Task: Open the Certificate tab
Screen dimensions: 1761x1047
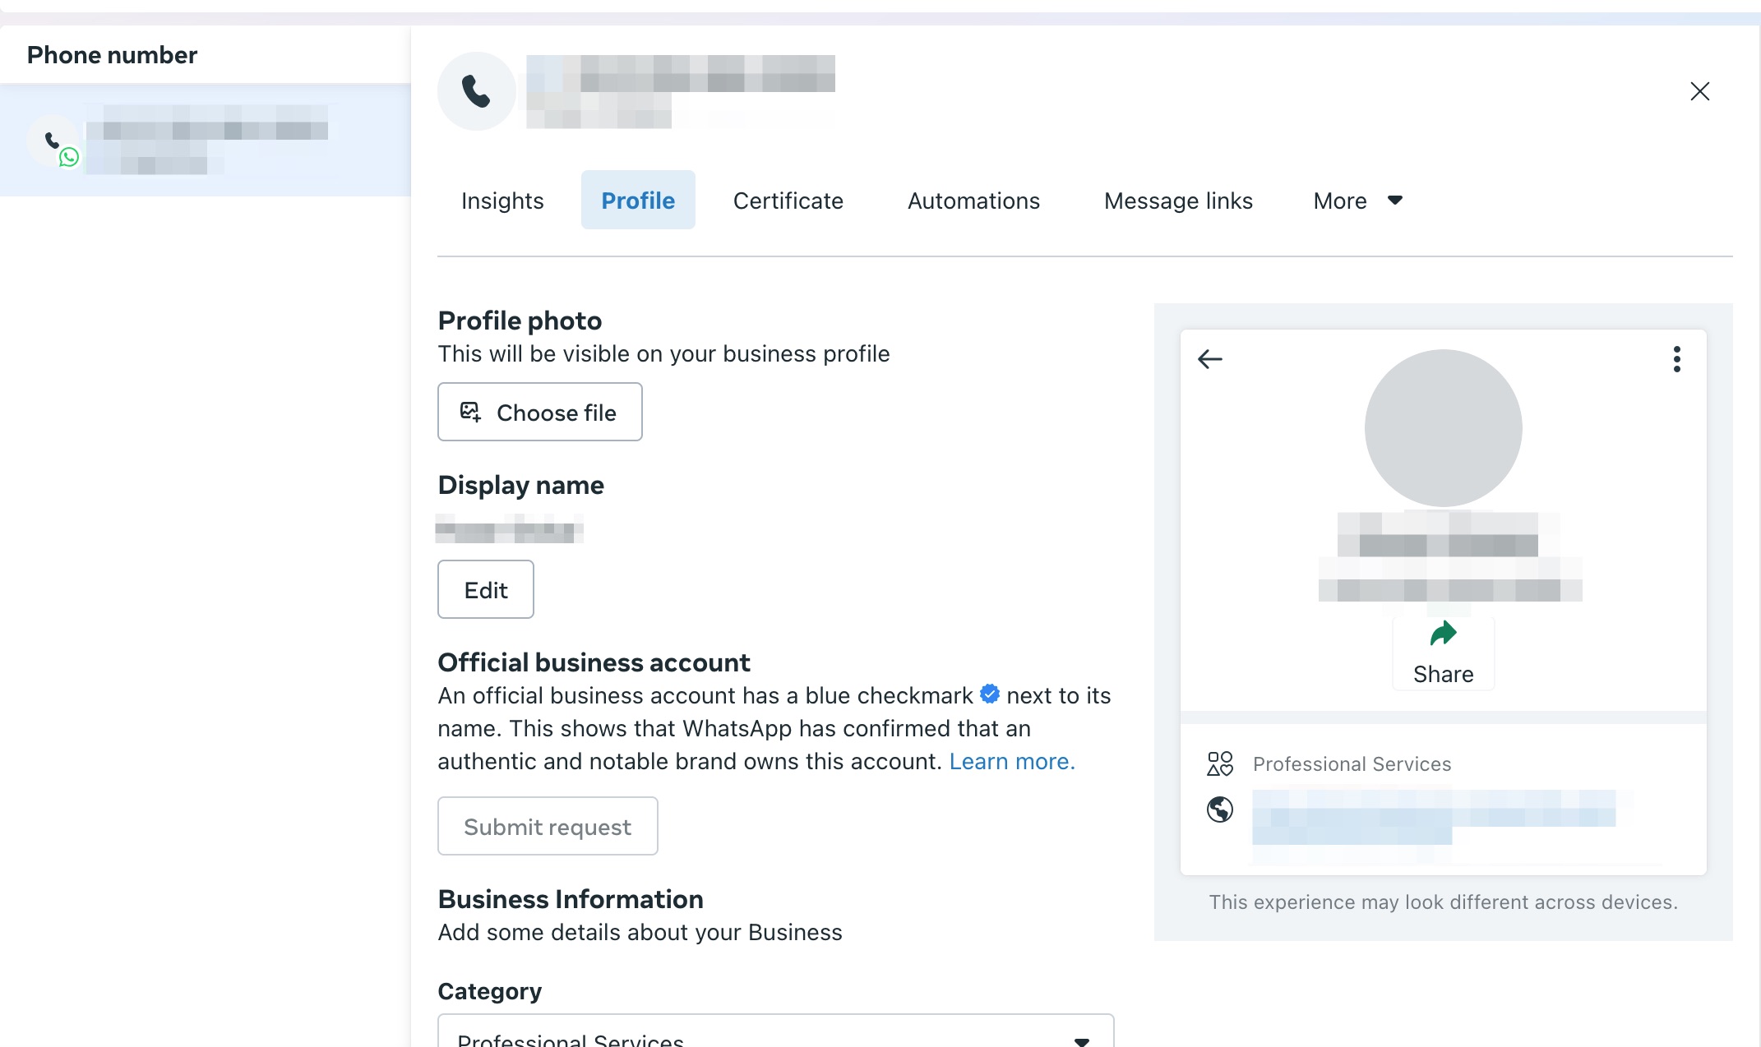Action: 788,201
